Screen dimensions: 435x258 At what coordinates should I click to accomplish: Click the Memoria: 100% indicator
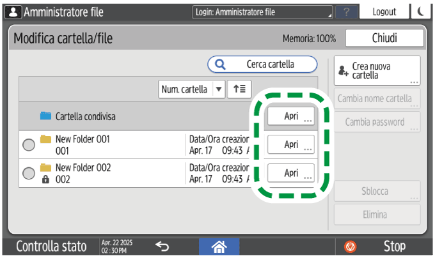tap(309, 38)
